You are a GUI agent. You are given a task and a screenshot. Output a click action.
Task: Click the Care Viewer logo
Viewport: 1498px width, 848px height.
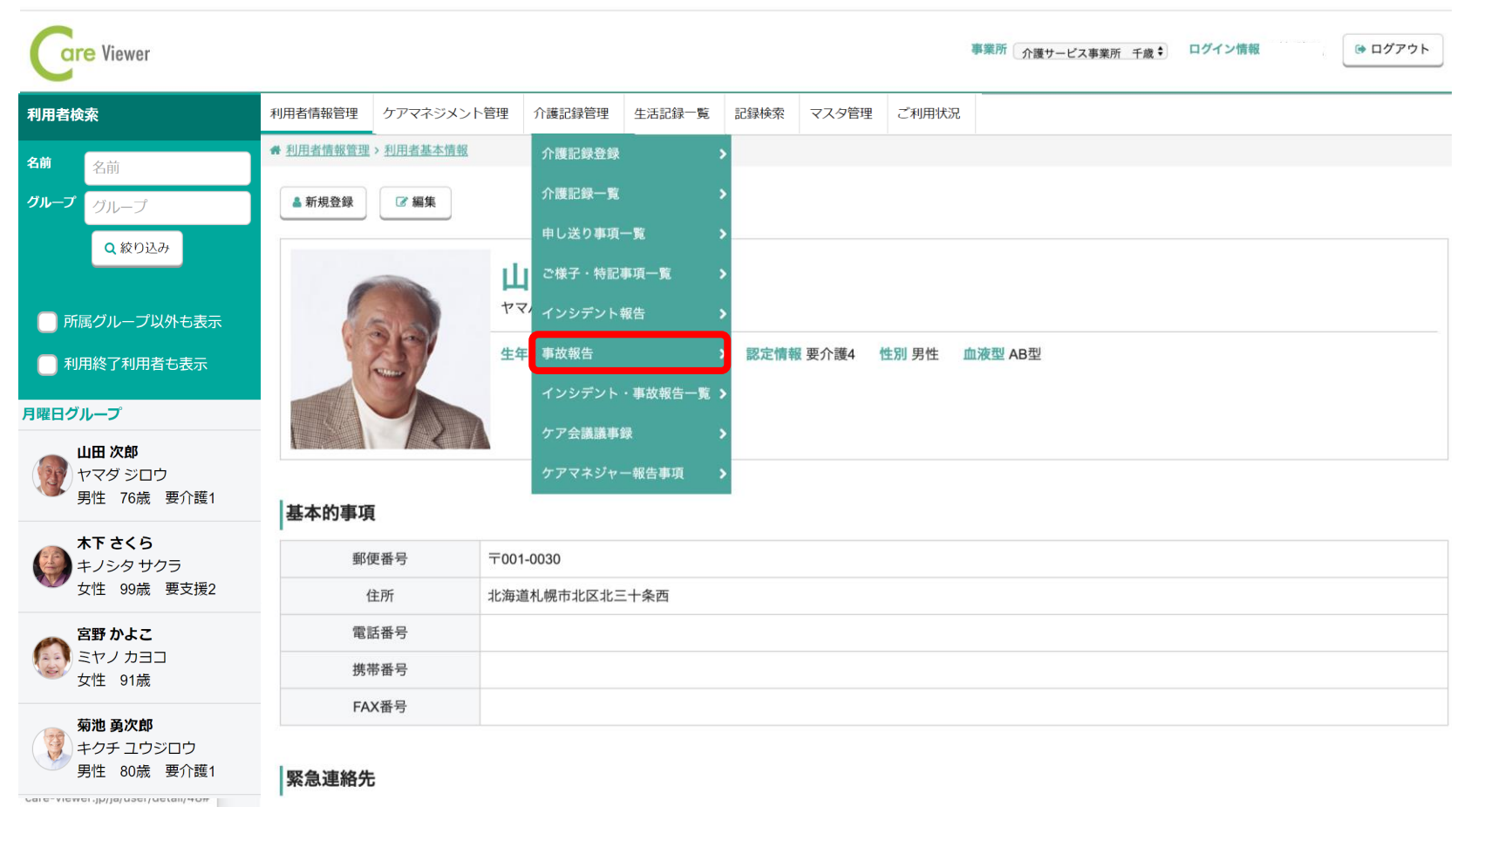click(90, 53)
